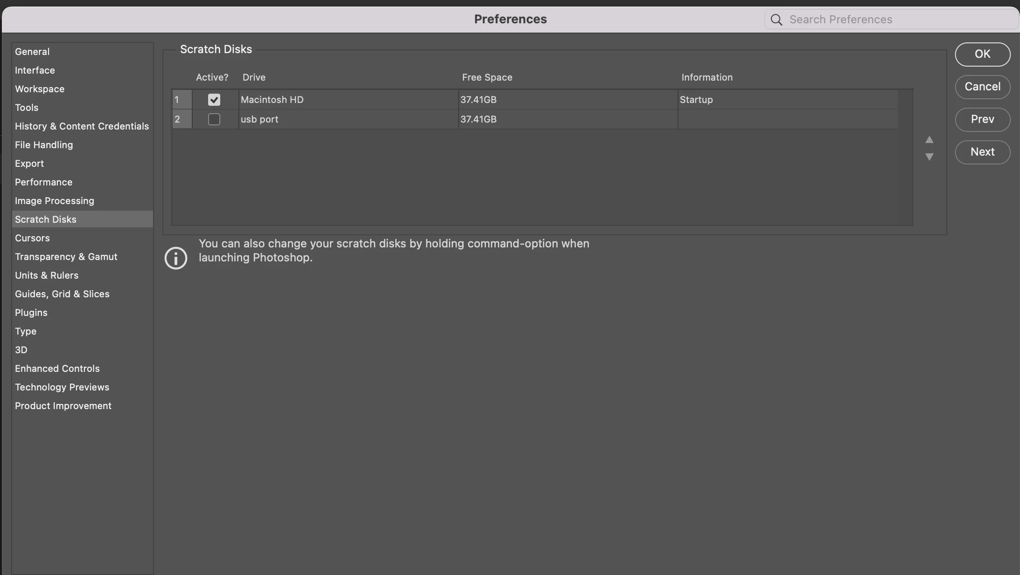The height and width of the screenshot is (575, 1020).
Task: Click the search magnifier icon
Action: (776, 20)
